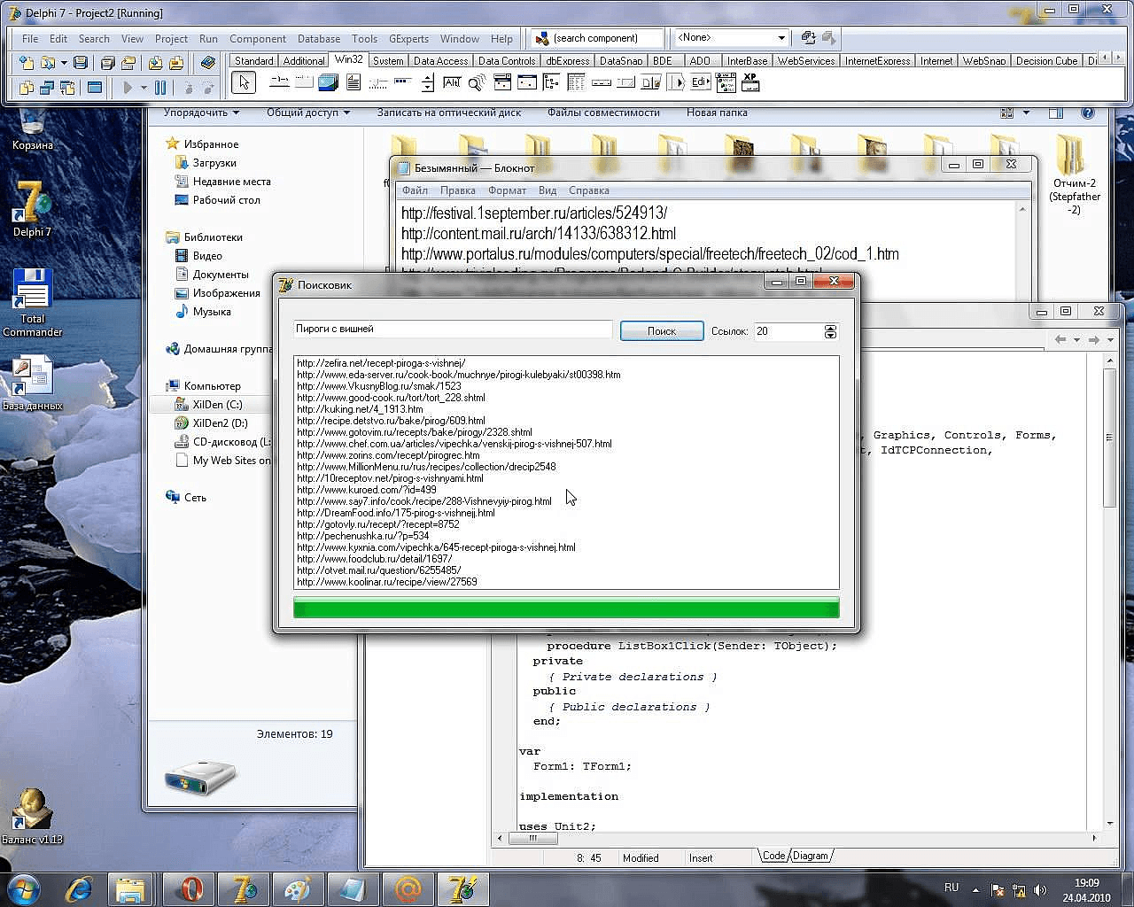Click the Remove file from project icon
Image resolution: width=1134 pixels, height=907 pixels.
coord(176,62)
